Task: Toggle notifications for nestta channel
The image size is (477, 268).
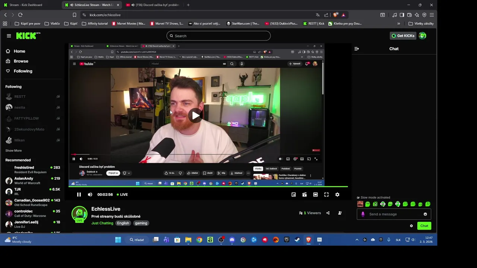Action: pyautogui.click(x=58, y=107)
